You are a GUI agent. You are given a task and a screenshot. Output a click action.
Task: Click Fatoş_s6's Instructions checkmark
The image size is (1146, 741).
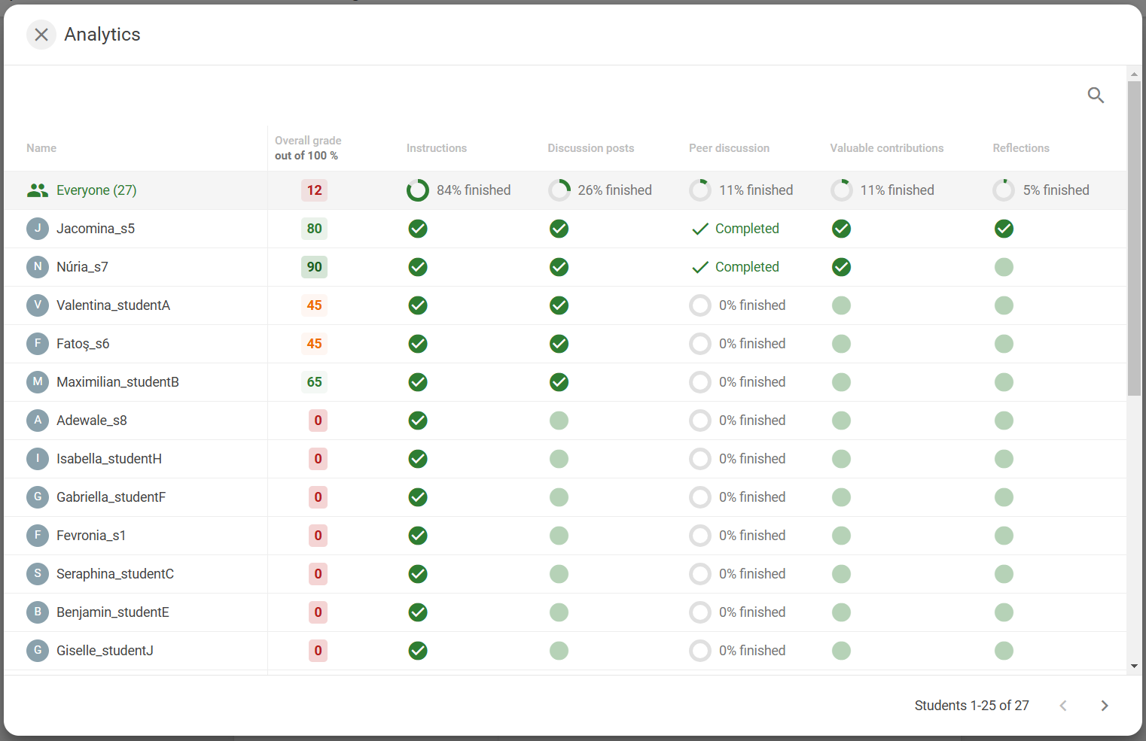[418, 344]
